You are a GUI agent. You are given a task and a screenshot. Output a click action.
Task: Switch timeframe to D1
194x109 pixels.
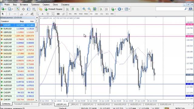[x=102, y=14]
